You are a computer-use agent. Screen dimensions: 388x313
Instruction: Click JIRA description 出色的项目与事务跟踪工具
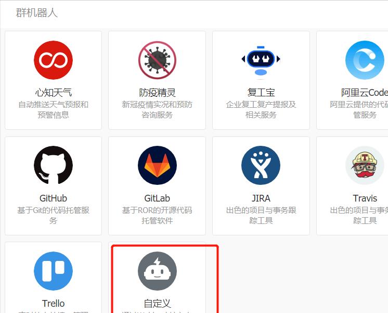[x=261, y=215]
